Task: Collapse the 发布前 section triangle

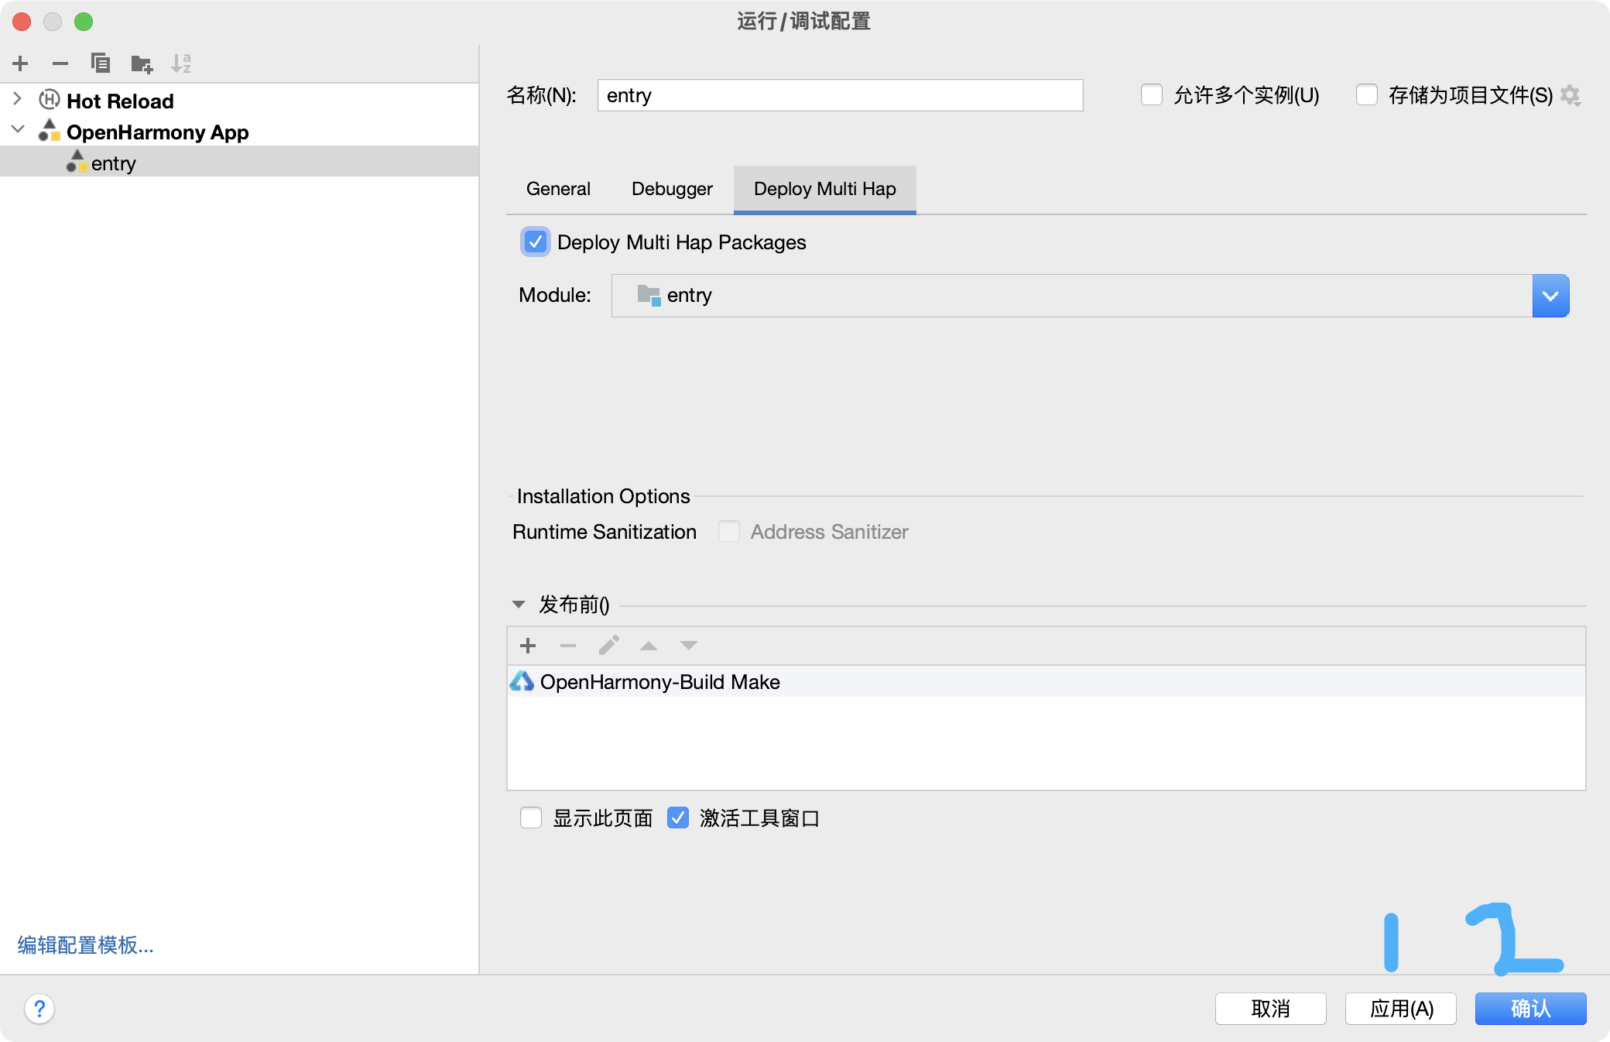Action: click(519, 605)
